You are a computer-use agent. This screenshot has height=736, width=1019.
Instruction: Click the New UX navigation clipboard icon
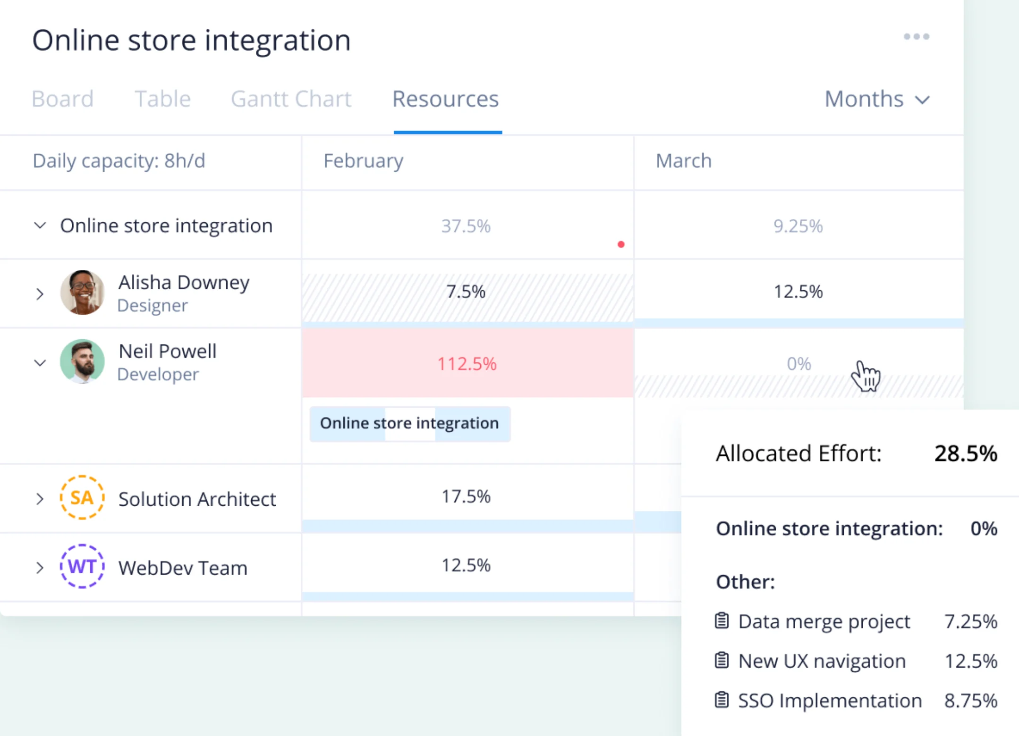click(x=722, y=661)
